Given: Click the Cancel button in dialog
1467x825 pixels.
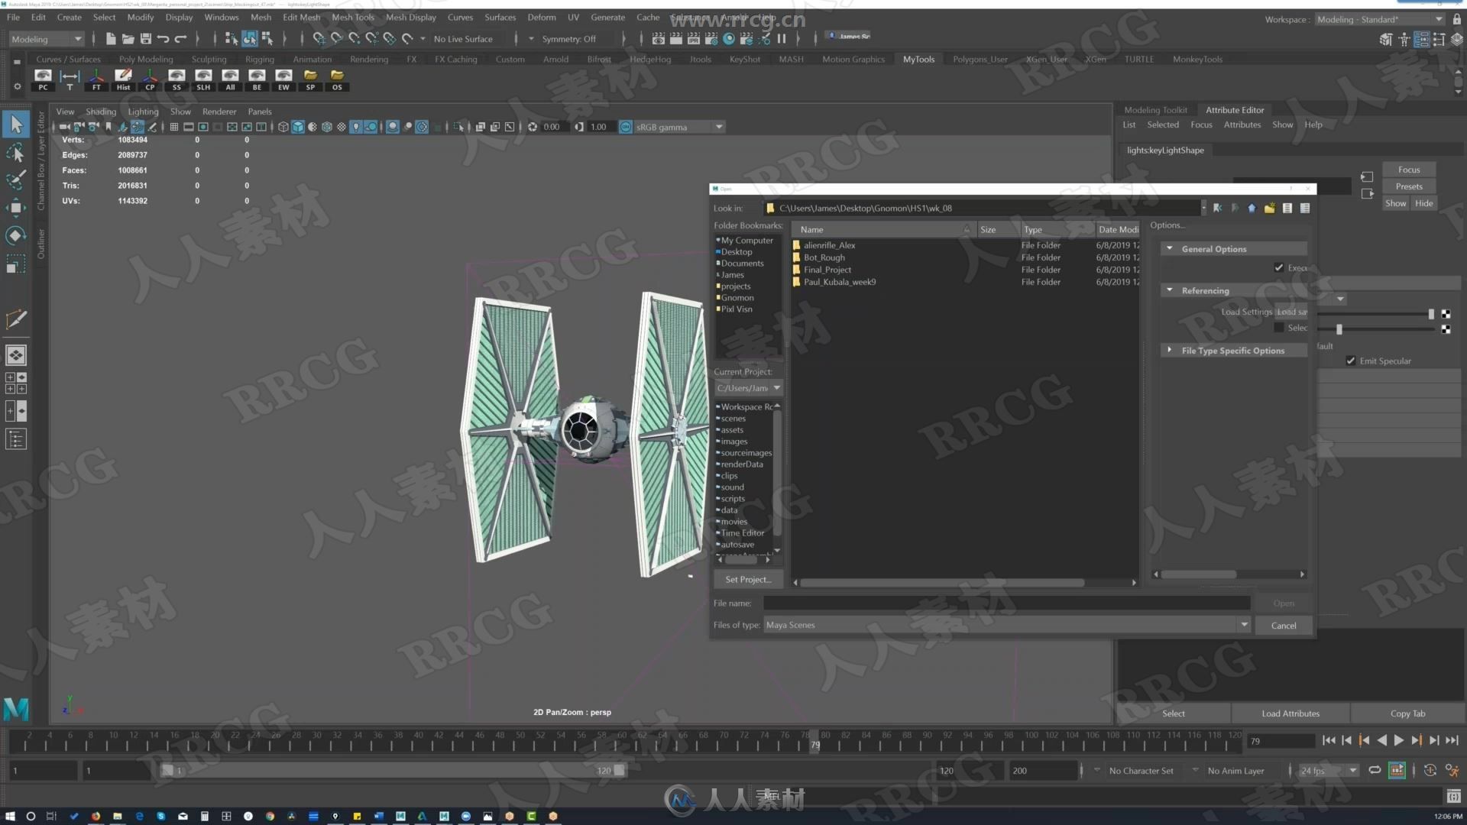Looking at the screenshot, I should pyautogui.click(x=1283, y=626).
